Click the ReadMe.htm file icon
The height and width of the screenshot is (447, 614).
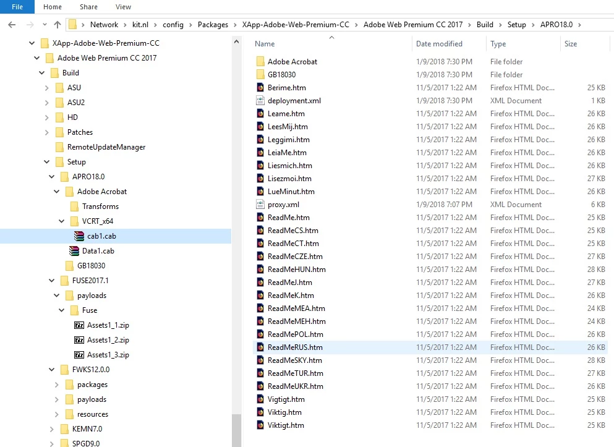[260, 217]
